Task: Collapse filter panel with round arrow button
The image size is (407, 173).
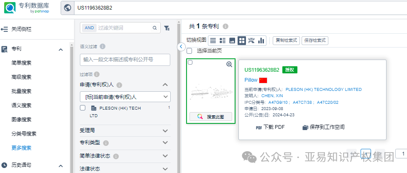Action: pyautogui.click(x=181, y=47)
